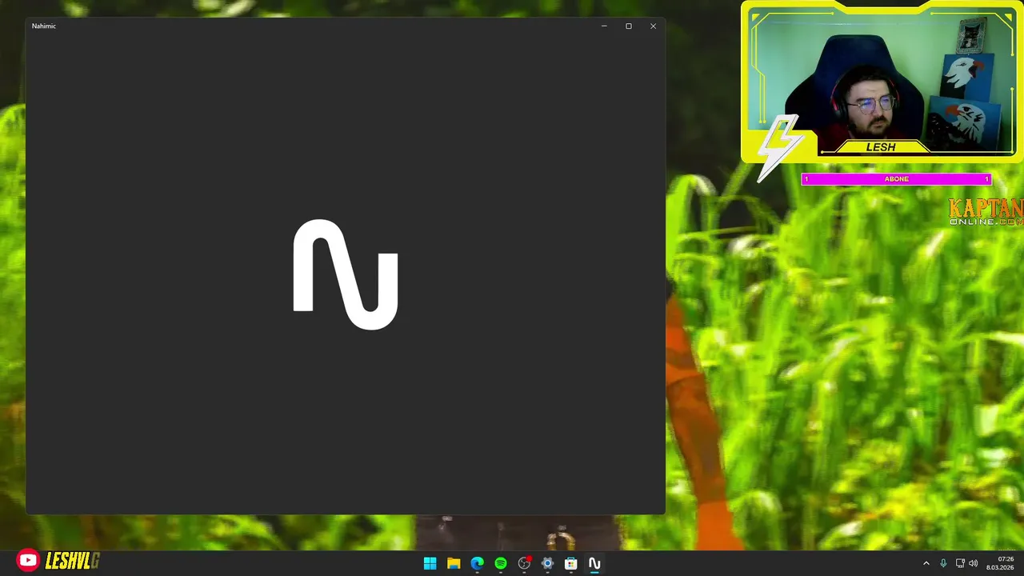The height and width of the screenshot is (576, 1024).
Task: Open File Explorer from the taskbar
Action: pyautogui.click(x=454, y=563)
